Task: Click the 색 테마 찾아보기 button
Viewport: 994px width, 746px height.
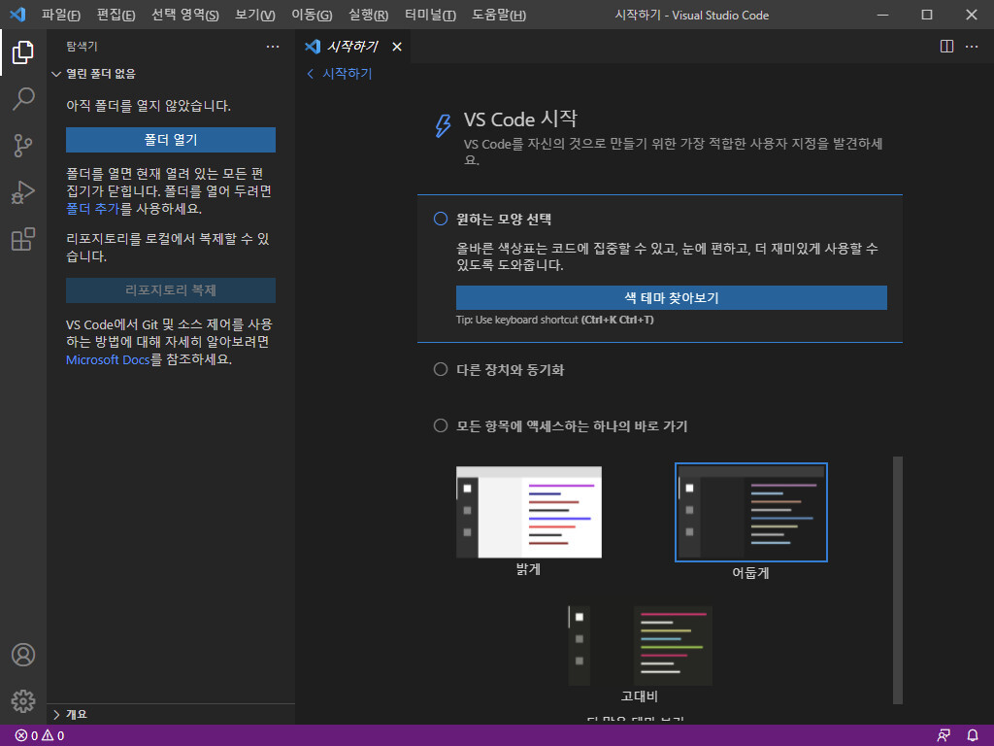Action: [672, 297]
